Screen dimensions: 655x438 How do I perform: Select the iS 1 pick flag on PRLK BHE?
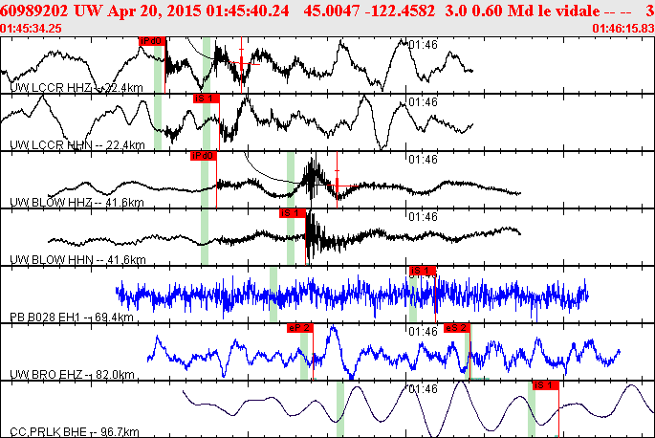pos(546,385)
